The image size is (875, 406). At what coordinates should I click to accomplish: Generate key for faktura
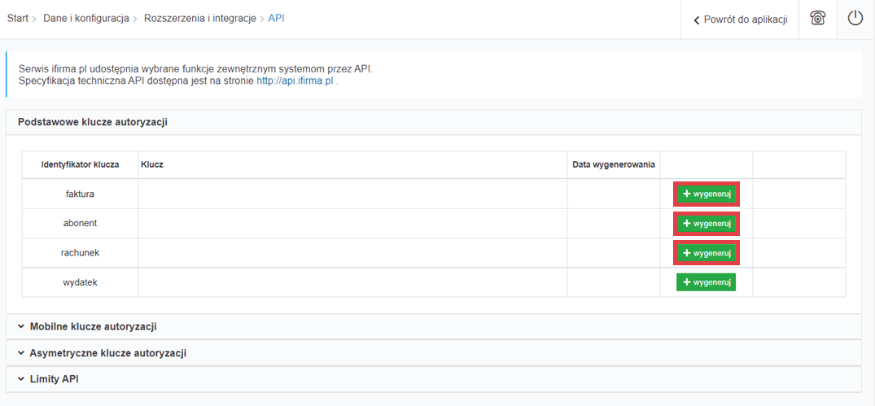pyautogui.click(x=706, y=194)
